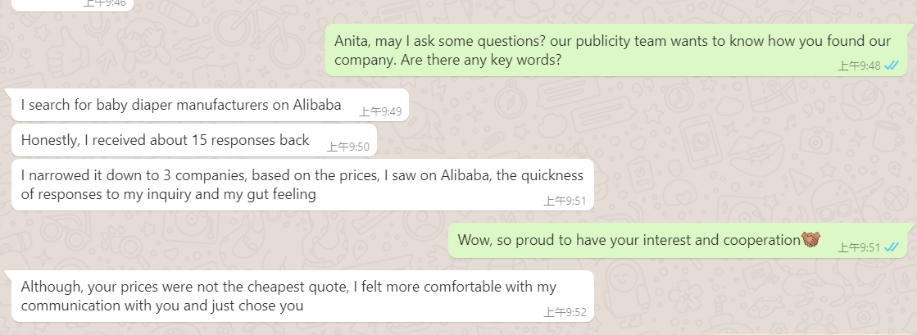Click the partial green bubble at the bottom edge

tap(811, 332)
